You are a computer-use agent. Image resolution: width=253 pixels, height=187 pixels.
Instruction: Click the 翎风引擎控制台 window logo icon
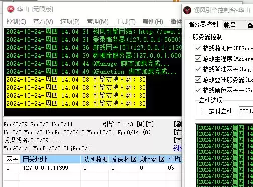[x=187, y=10]
